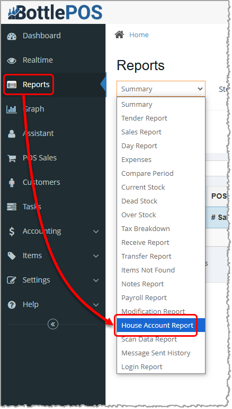Choose Summary in the dropdown list
Screen dimensions: 232x409
tap(161, 105)
